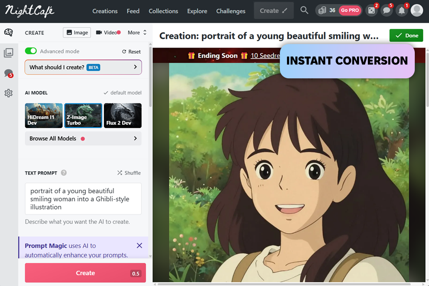Dismiss the Prompt Magic notice

pyautogui.click(x=139, y=245)
